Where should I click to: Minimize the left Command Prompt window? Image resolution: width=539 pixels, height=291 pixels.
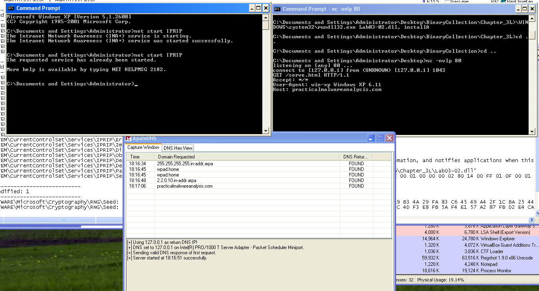click(252, 8)
